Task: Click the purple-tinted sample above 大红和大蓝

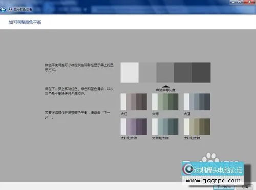Action: tap(134, 127)
